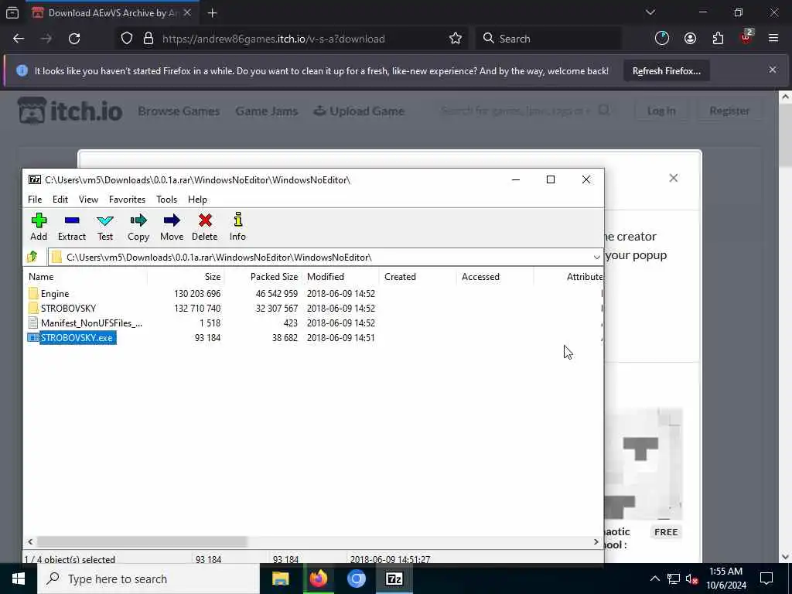Click the Add button in 7-Zip toolbar
This screenshot has width=792, height=594.
click(39, 227)
